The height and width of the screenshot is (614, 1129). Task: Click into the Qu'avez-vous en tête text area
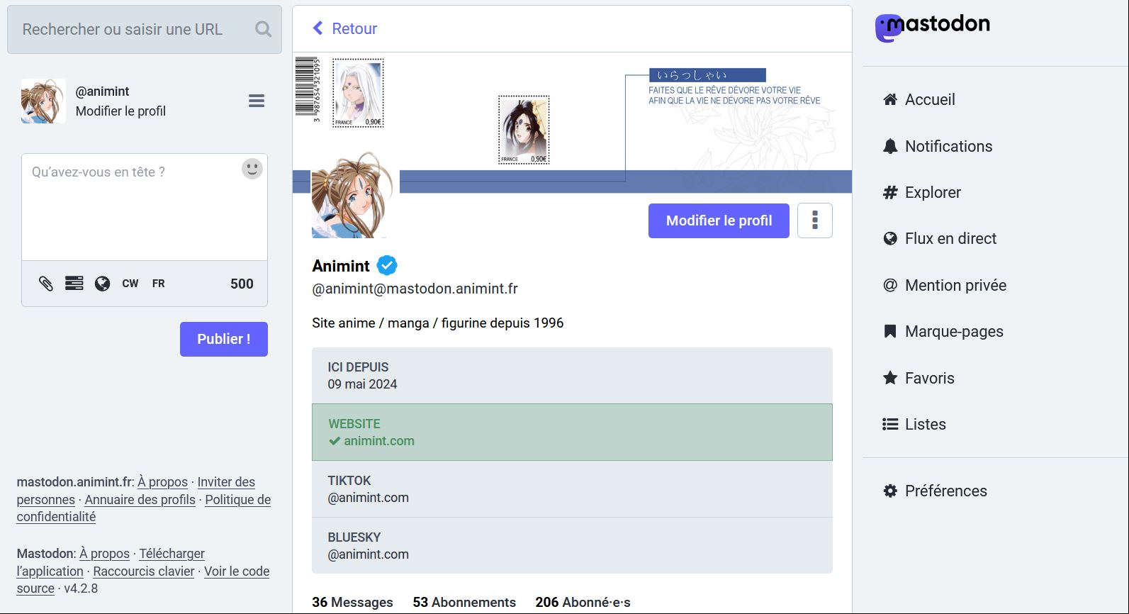click(x=145, y=207)
